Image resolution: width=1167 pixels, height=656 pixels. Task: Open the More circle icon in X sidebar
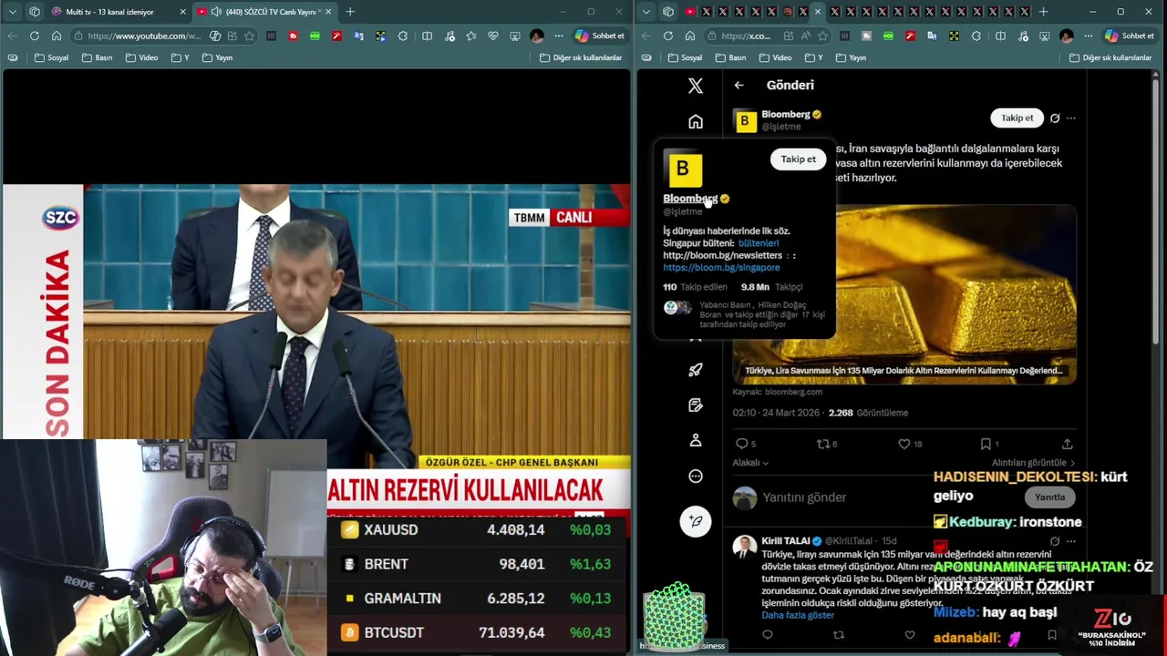[696, 477]
